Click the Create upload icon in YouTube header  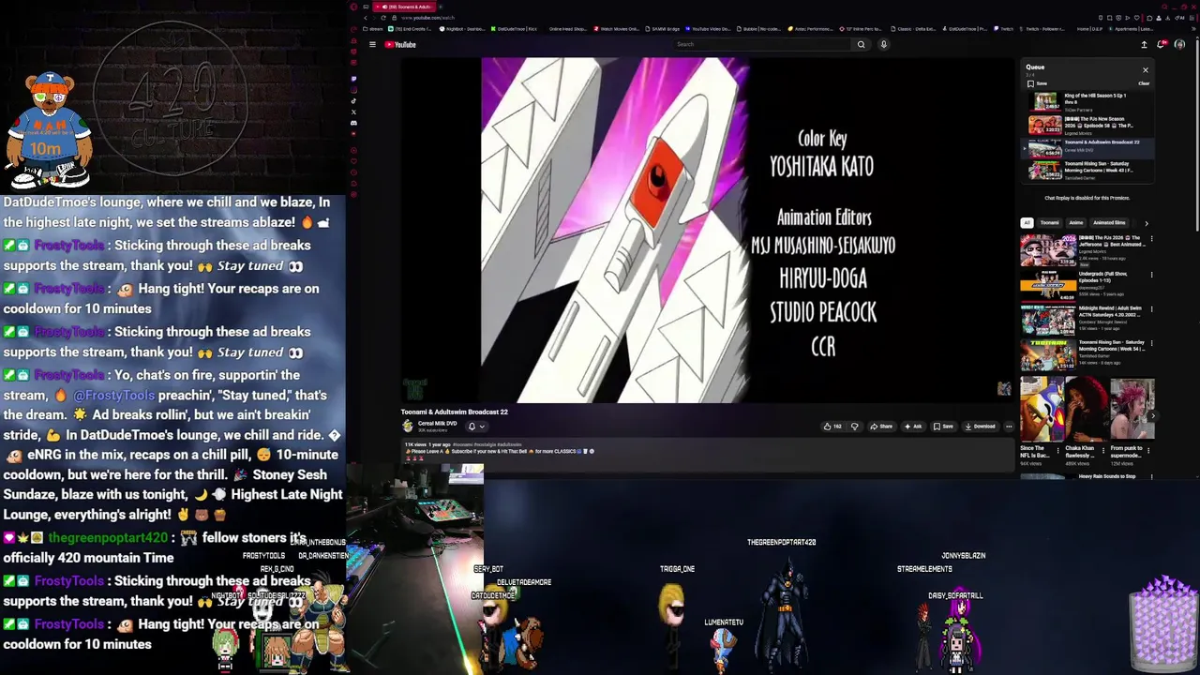(1144, 44)
